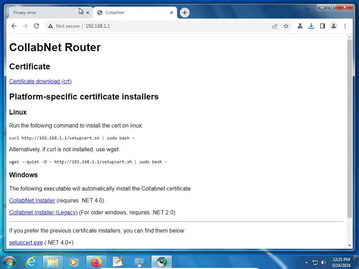Close the Privacy error tab
Screen dimensions: 359x269
[x=87, y=13]
